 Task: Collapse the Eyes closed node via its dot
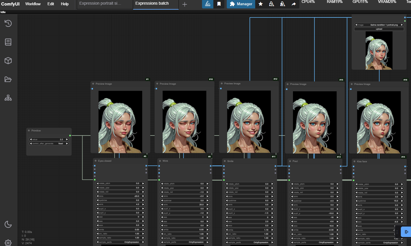[x=96, y=161]
